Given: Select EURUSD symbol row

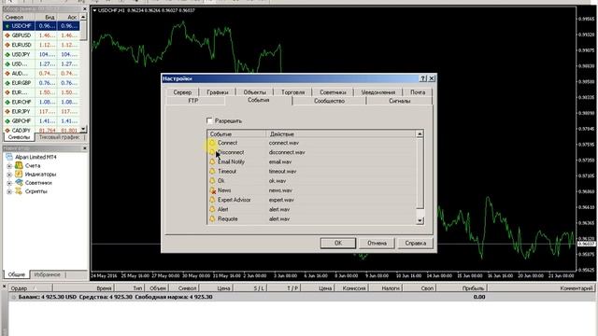Looking at the screenshot, I should coord(41,45).
